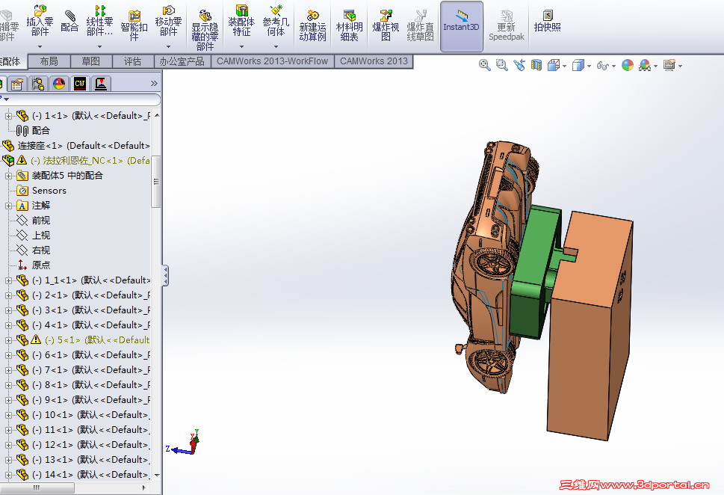Screen dimensions: 724x495
Task: Open the Display Style dropdown arrow
Action: [590, 66]
